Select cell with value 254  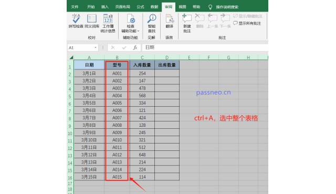pos(142,74)
